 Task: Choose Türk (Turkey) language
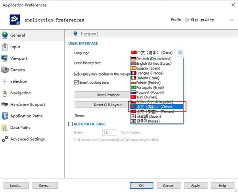[x=157, y=97]
